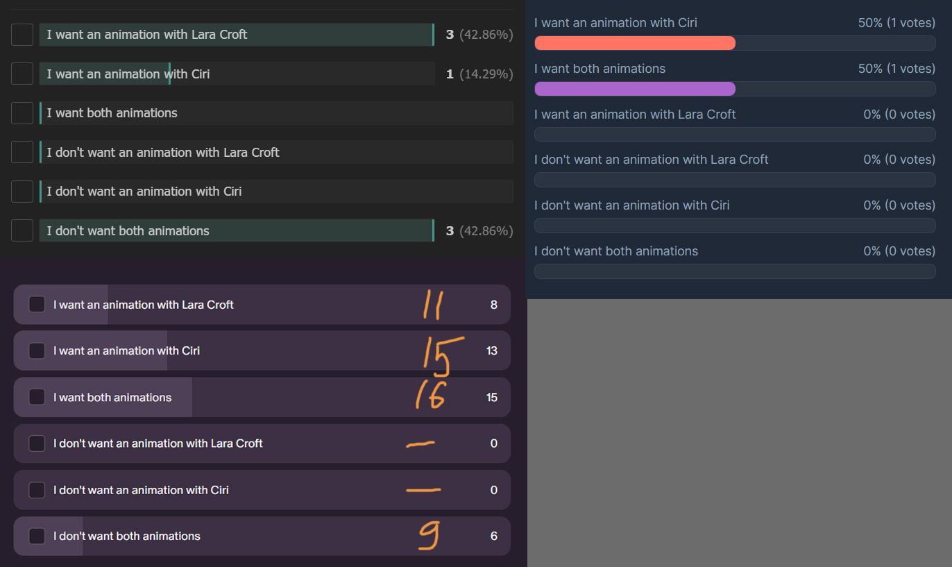The height and width of the screenshot is (567, 952).
Task: Click empty bar under blue poll's "don't want Ciri"
Action: point(735,226)
